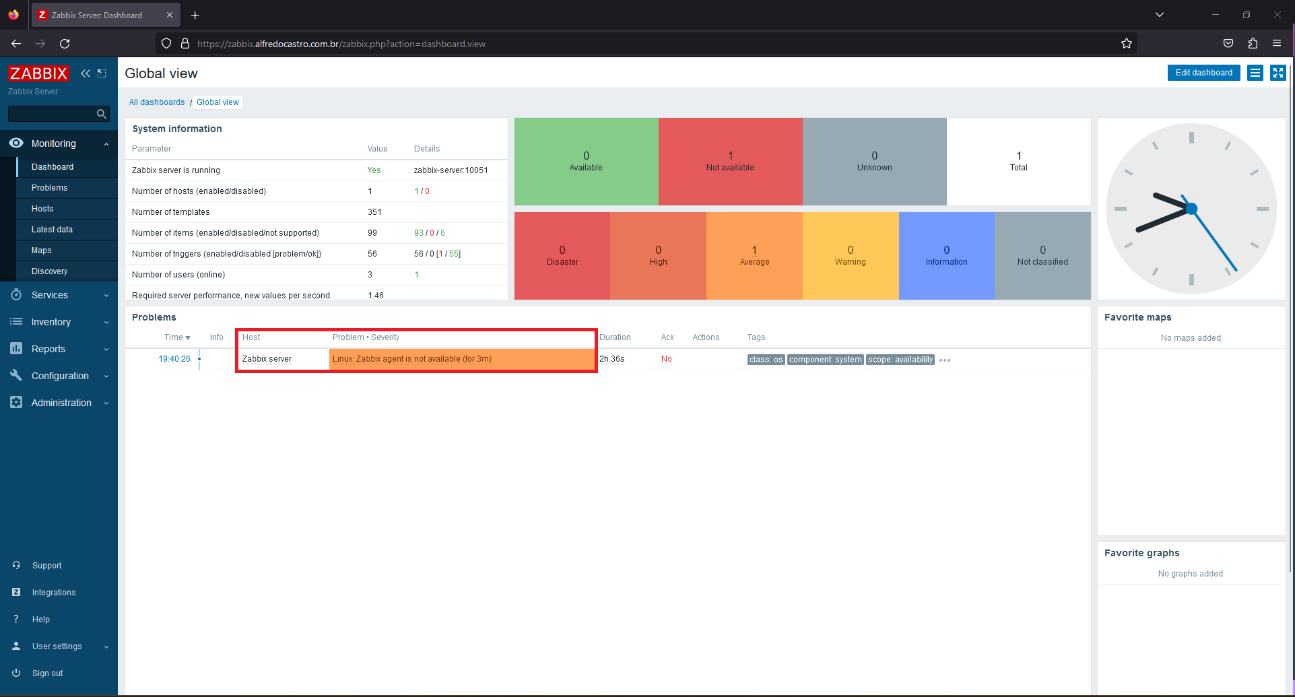Click the Inventory list icon
This screenshot has height=697, width=1295.
(16, 321)
